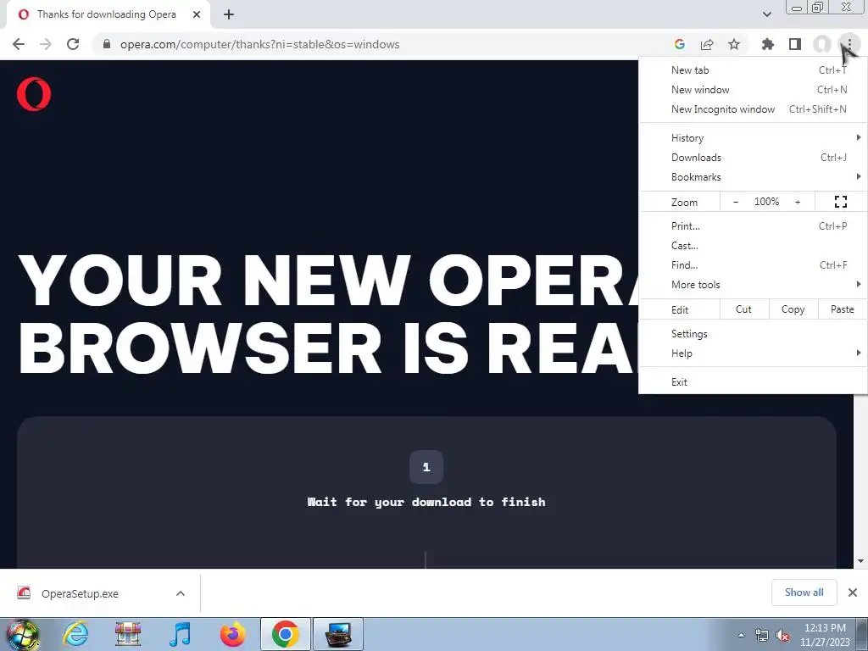The image size is (868, 651).
Task: Expand the More tools submenu
Action: click(753, 285)
